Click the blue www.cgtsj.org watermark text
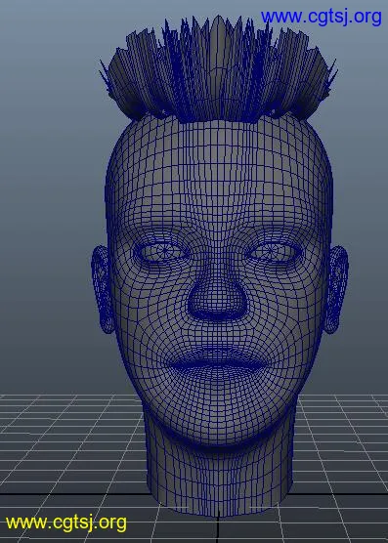 pyautogui.click(x=321, y=17)
